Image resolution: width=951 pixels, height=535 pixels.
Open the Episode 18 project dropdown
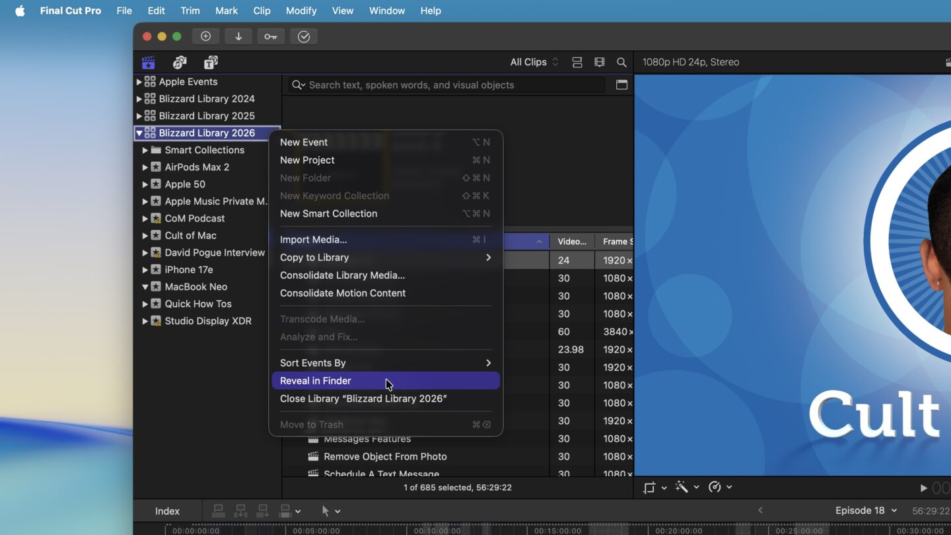(866, 511)
